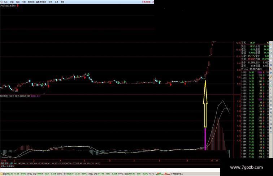Image resolution: width=273 pixels, height=176 pixels.
Task: Switch sub-chart indicator to RSI
Action: (64, 163)
